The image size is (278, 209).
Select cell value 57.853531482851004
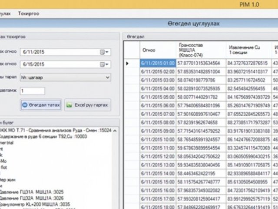coord(201,72)
